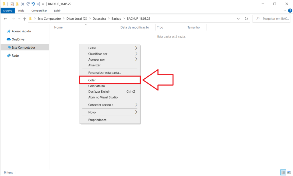Open the recent locations dropdown arrow
This screenshot has width=293, height=176.
(19, 19)
